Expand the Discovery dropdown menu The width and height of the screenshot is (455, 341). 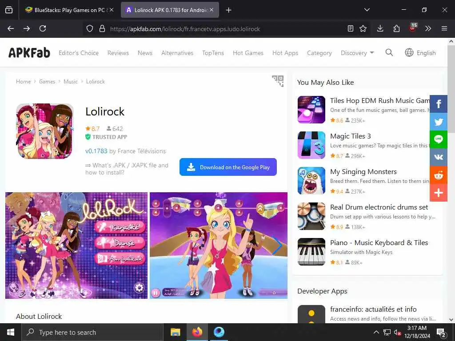(x=357, y=53)
